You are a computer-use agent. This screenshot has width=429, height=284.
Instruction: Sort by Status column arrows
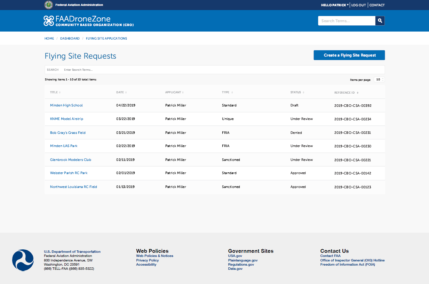(303, 93)
